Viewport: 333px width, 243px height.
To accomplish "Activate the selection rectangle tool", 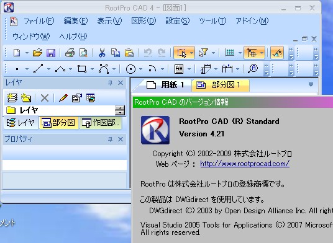I will 181,53.
